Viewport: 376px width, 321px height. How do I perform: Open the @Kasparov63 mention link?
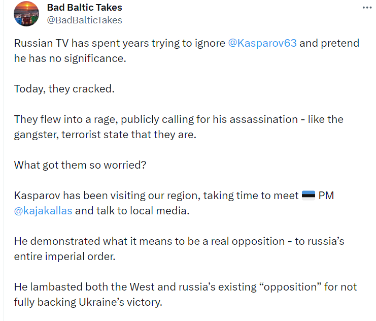point(262,43)
